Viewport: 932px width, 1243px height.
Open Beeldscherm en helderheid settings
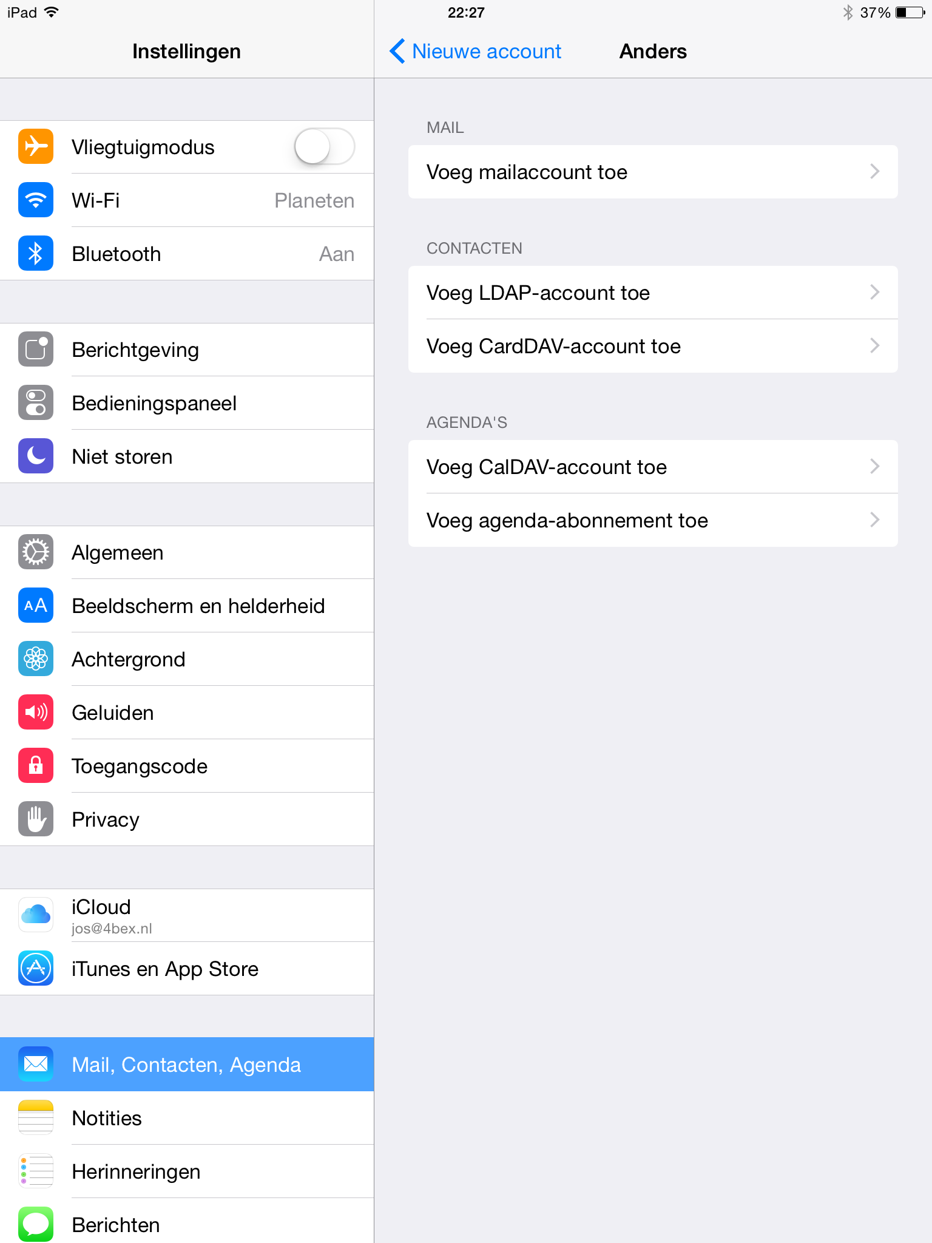(x=187, y=606)
